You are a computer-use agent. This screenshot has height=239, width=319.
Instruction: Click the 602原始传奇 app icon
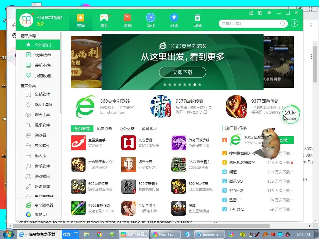click(x=179, y=186)
